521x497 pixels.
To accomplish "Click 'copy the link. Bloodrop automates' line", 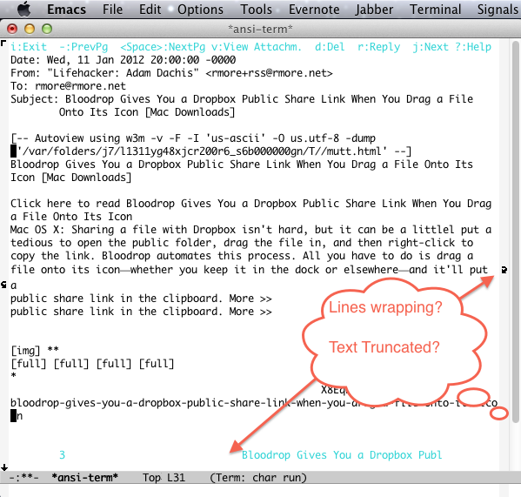I will point(242,256).
